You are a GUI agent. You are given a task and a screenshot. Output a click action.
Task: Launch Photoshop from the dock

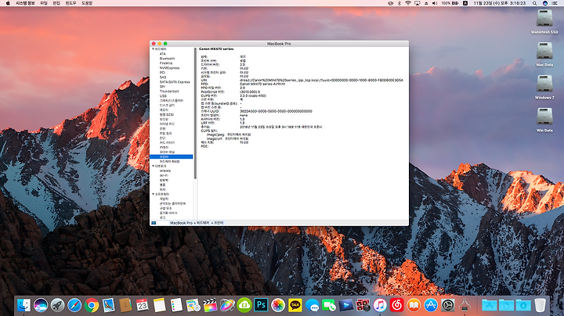point(261,305)
